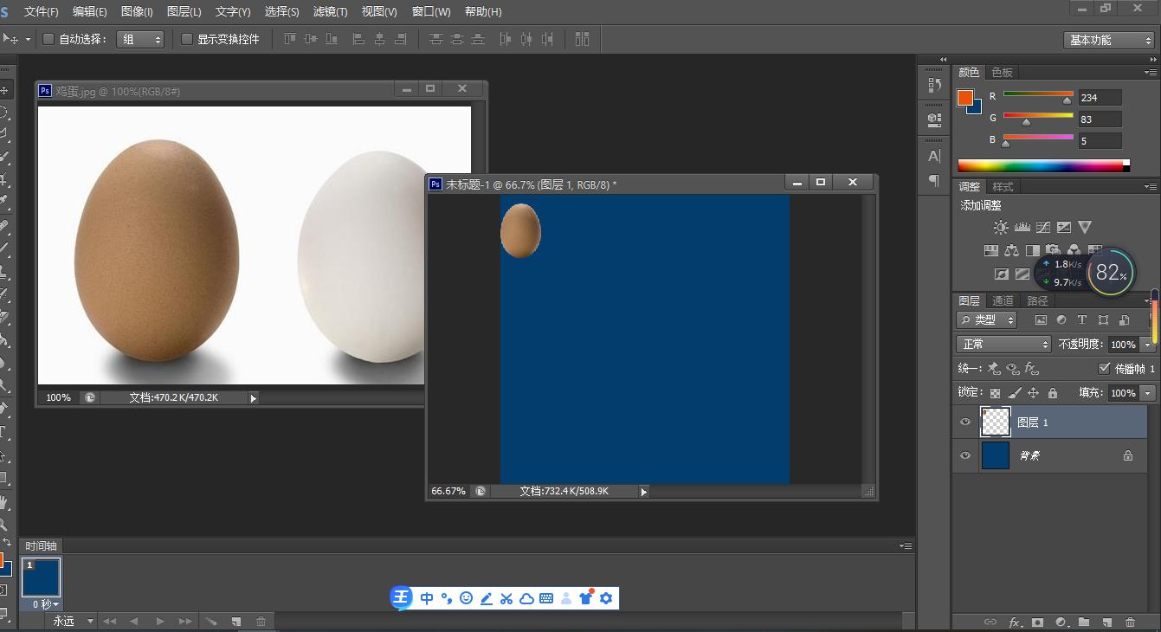
Task: Click IME scissors screenshot icon
Action: [x=506, y=598]
